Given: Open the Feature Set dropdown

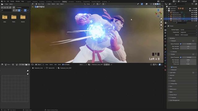Looking at the screenshot, I should coord(188,32).
